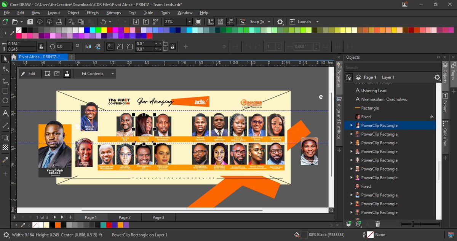Screen dimensions: 457x241
Task: Select the Text tool
Action: tap(5, 113)
